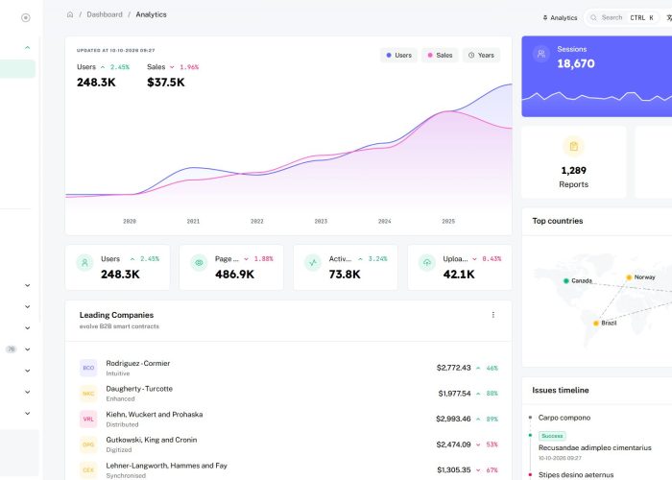Click the $2,993.46 amount
Image resolution: width=672 pixels, height=480 pixels.
453,419
